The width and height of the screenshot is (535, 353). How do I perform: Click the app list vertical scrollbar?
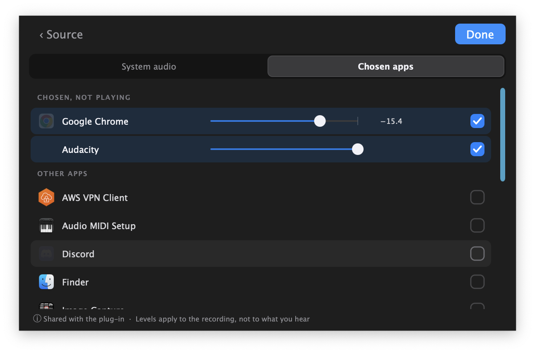click(503, 135)
